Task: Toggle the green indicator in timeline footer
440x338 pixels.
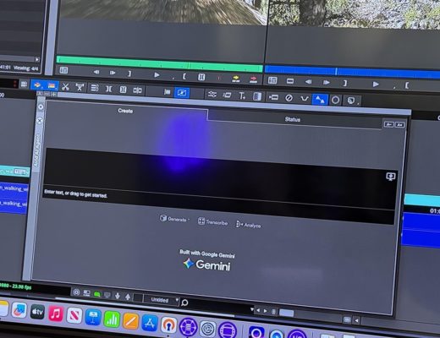Action: 97,294
